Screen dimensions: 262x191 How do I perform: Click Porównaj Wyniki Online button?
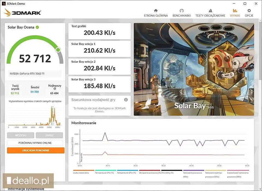35,143
